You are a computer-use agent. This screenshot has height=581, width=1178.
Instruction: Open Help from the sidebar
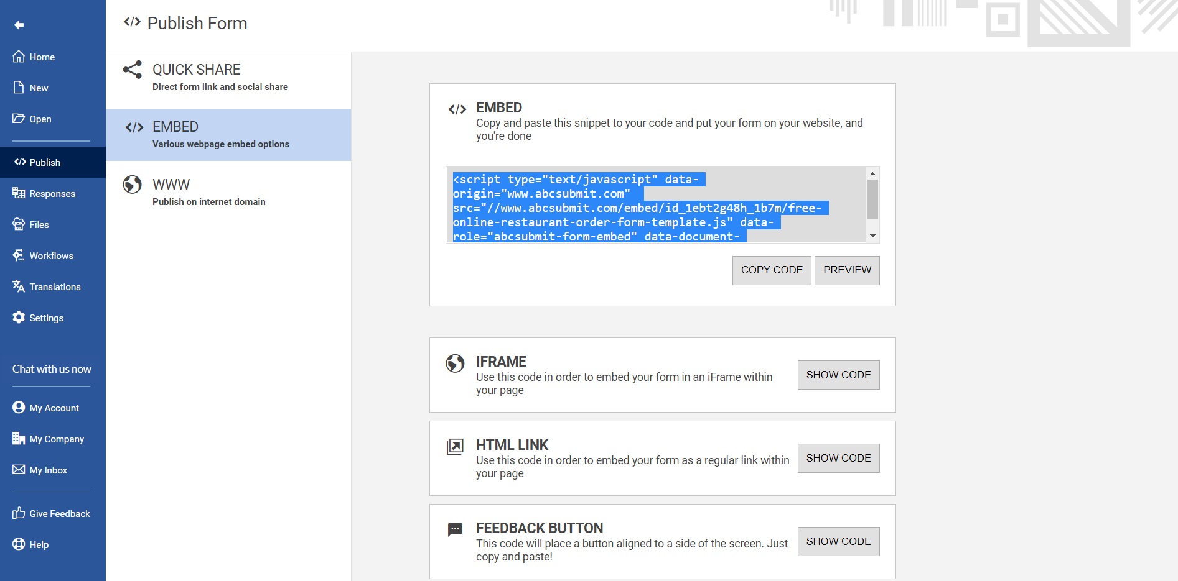30,544
